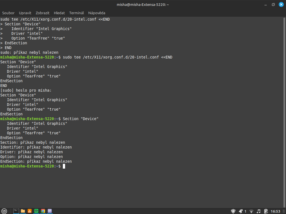Screen dimensions: 286x214
Task: Open the Terminál menu
Action: (77, 13)
